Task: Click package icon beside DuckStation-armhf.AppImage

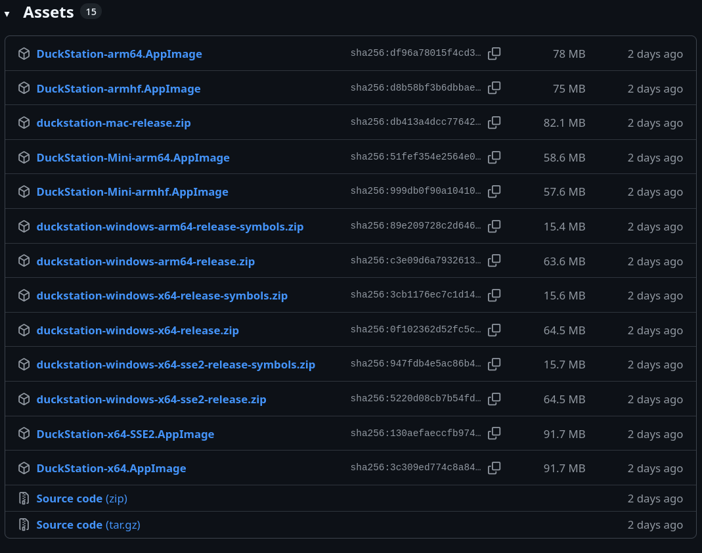Action: click(24, 88)
